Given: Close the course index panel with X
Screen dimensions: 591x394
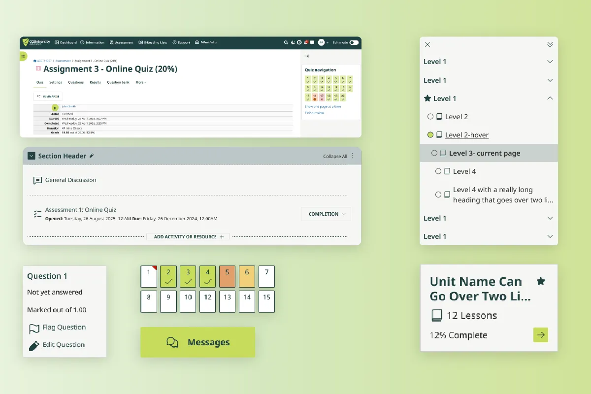Looking at the screenshot, I should (x=427, y=44).
